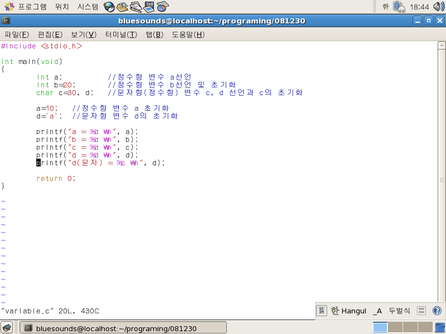The height and width of the screenshot is (334, 446).
Task: Click the 'return 0;' statement
Action: (x=56, y=179)
